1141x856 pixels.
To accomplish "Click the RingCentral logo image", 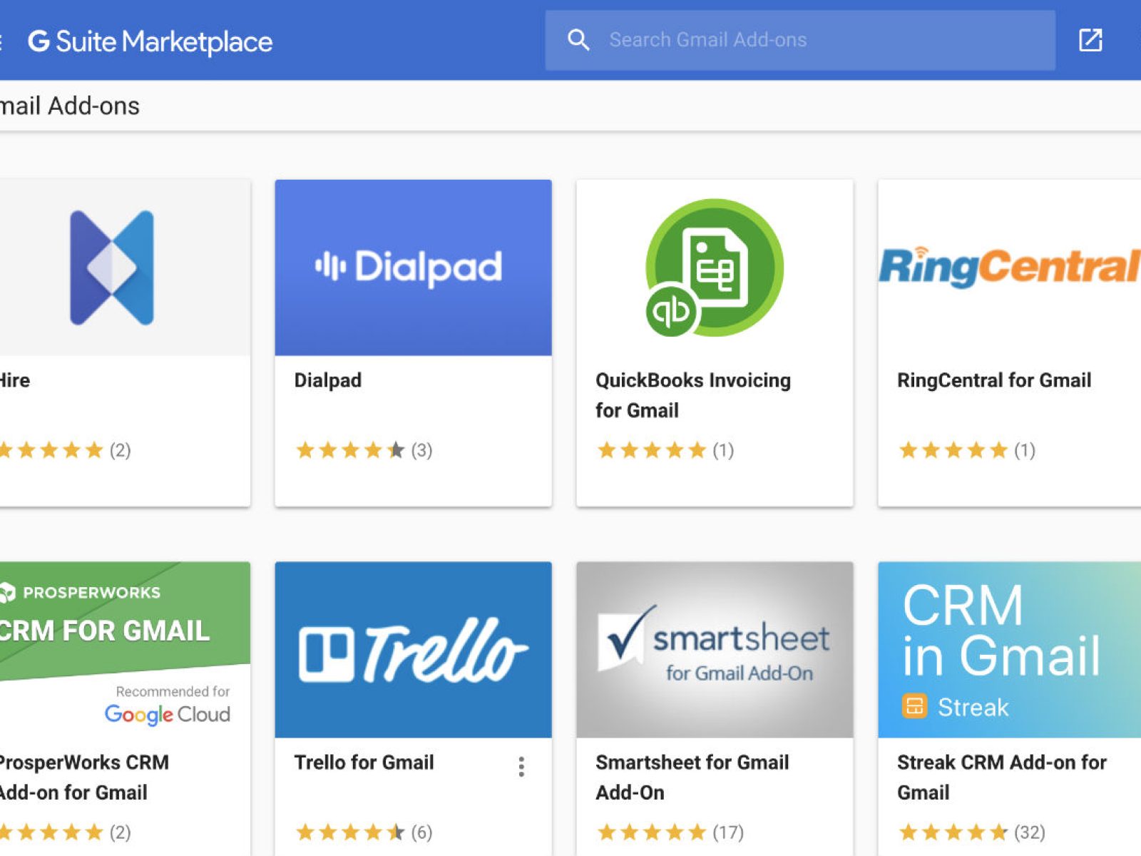I will (1008, 266).
